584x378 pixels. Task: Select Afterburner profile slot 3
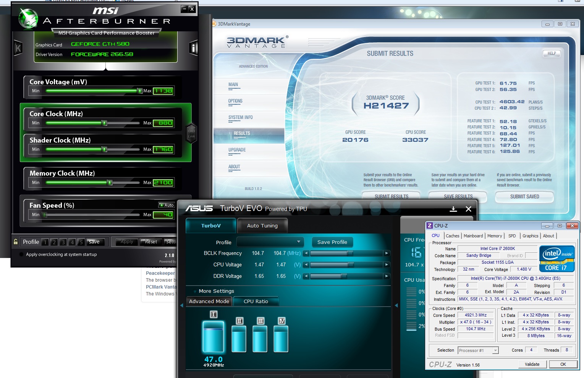click(63, 242)
